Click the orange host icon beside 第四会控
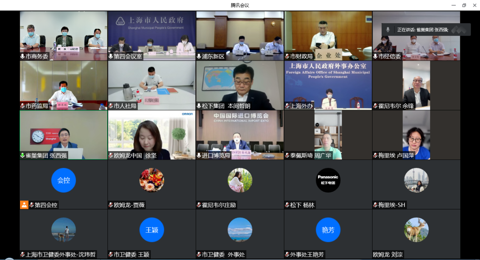Viewport: 480px width, 260px height. pos(24,205)
